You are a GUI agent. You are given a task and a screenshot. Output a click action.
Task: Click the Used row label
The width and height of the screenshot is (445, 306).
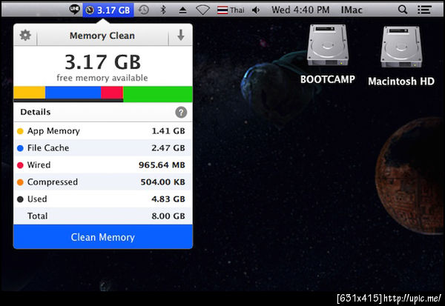click(37, 199)
